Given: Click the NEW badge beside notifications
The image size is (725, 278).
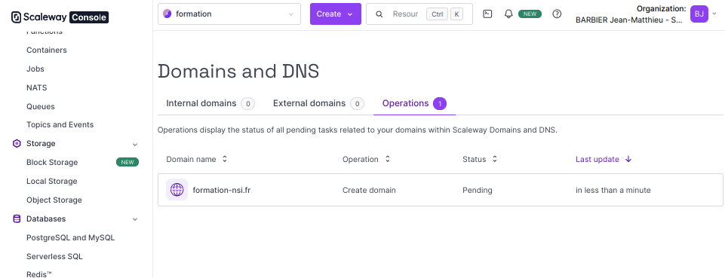Looking at the screenshot, I should click(x=530, y=14).
